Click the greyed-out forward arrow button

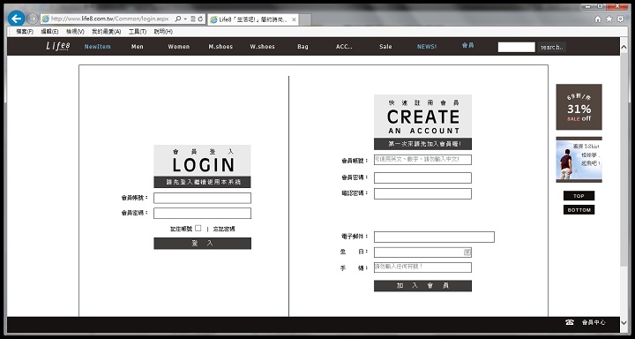point(33,19)
